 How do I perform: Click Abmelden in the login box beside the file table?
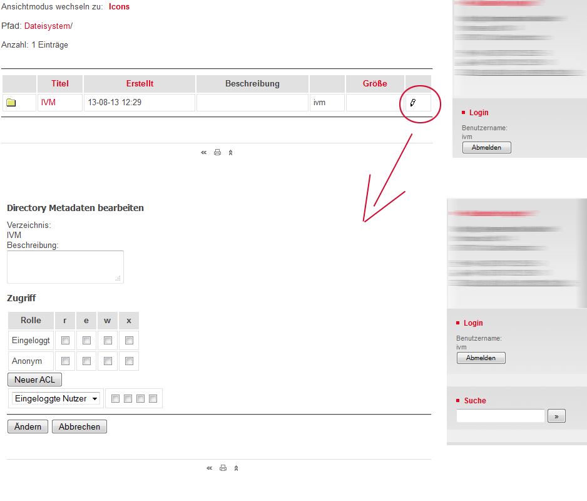point(487,147)
